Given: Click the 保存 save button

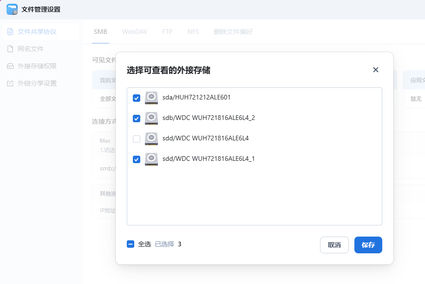Looking at the screenshot, I should pyautogui.click(x=368, y=245).
